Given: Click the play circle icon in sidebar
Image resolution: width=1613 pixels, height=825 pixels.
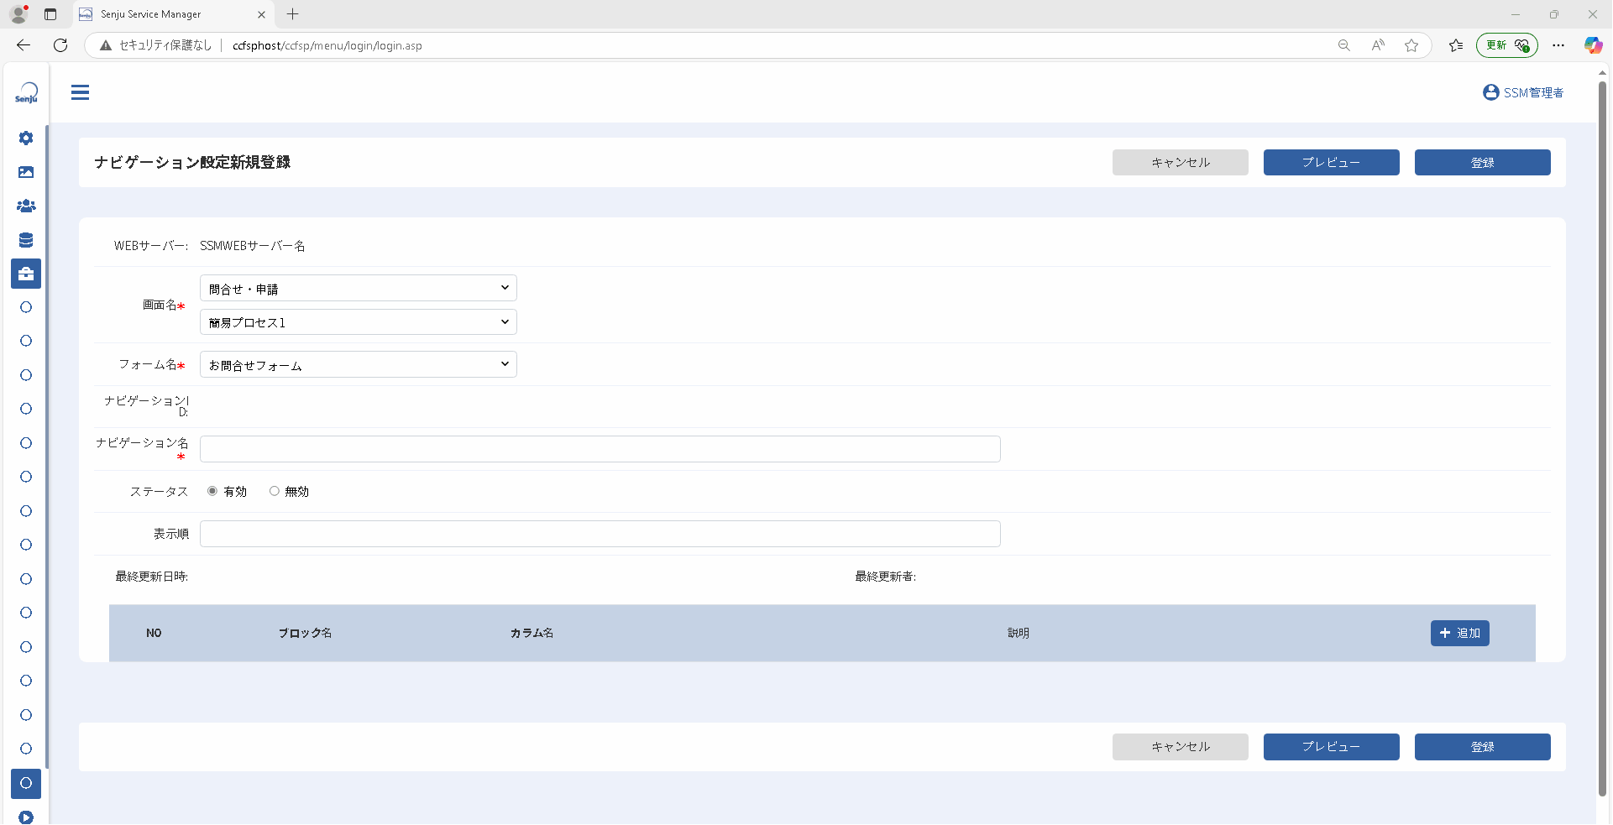Looking at the screenshot, I should click(26, 817).
